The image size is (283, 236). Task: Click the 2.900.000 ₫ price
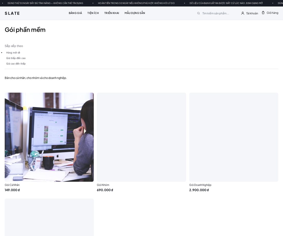[199, 190]
